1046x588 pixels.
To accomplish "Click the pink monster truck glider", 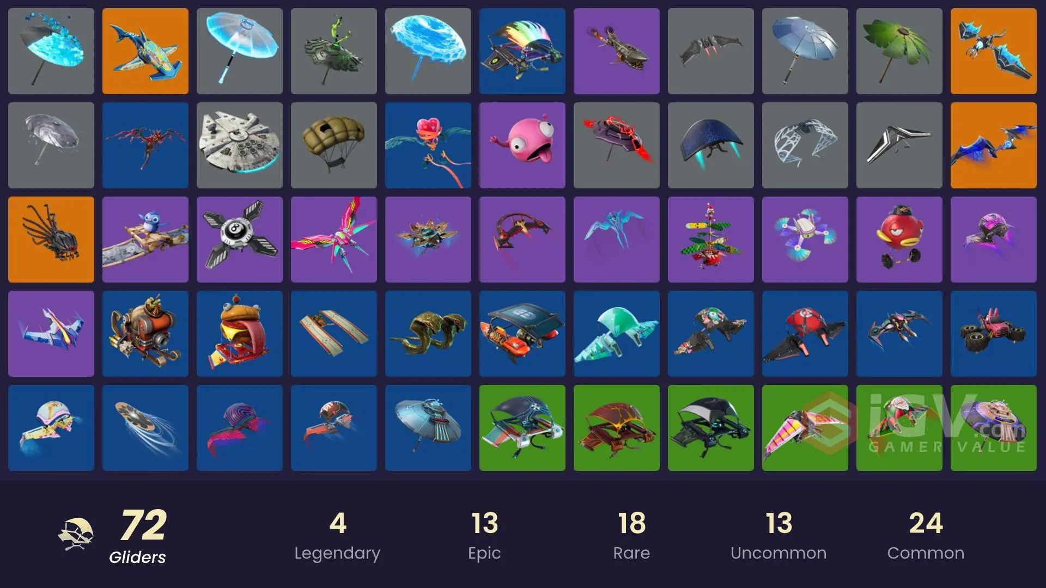I will [x=994, y=334].
